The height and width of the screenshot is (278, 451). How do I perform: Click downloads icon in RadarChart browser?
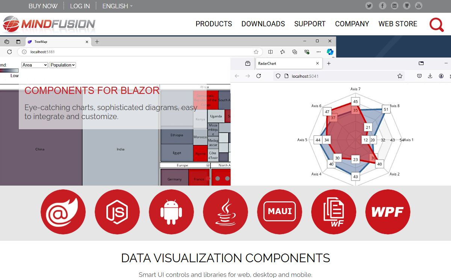click(430, 76)
